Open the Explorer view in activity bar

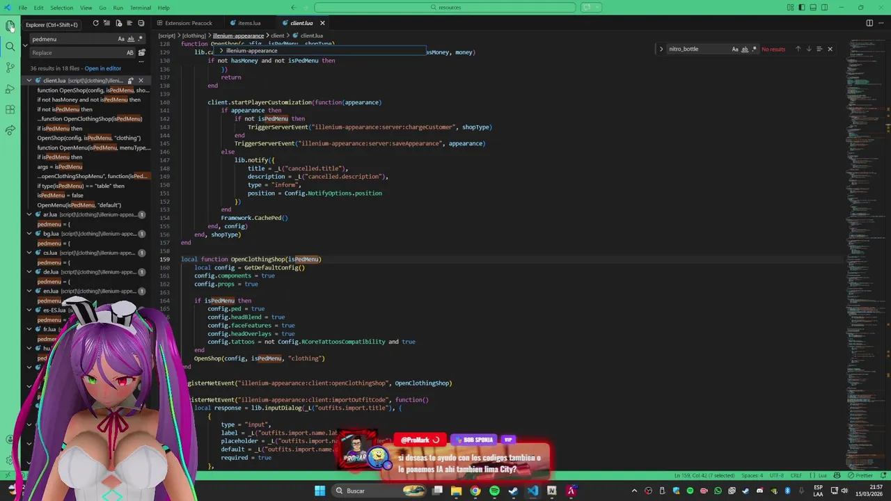10,26
